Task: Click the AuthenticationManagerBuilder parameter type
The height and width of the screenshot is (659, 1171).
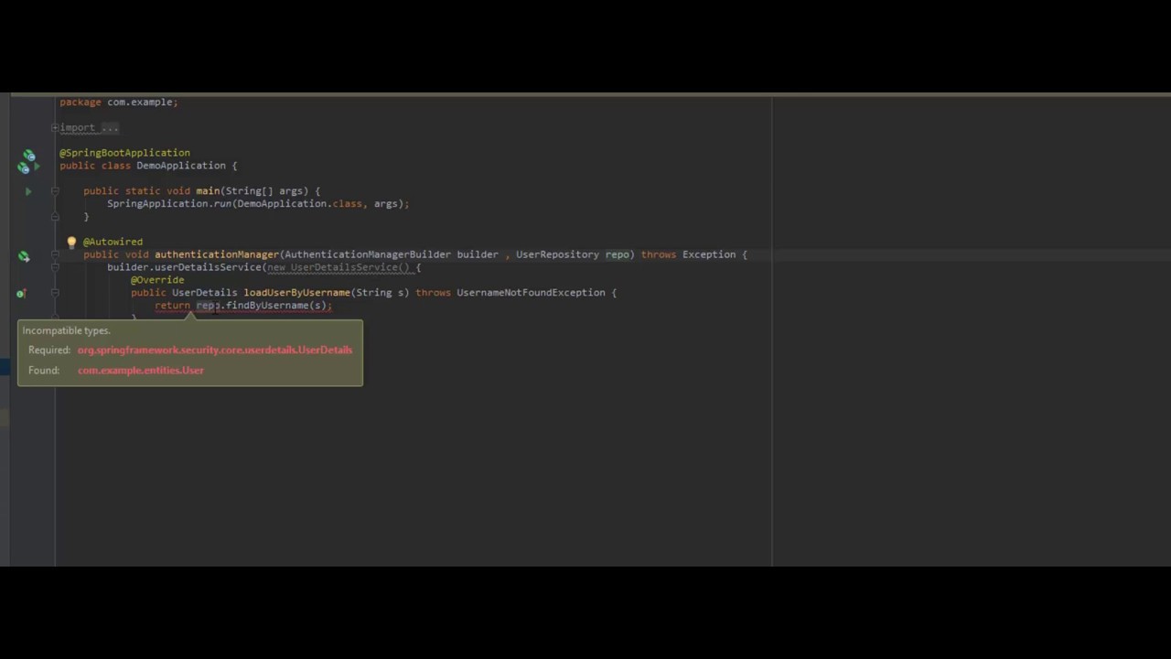Action: click(x=368, y=254)
